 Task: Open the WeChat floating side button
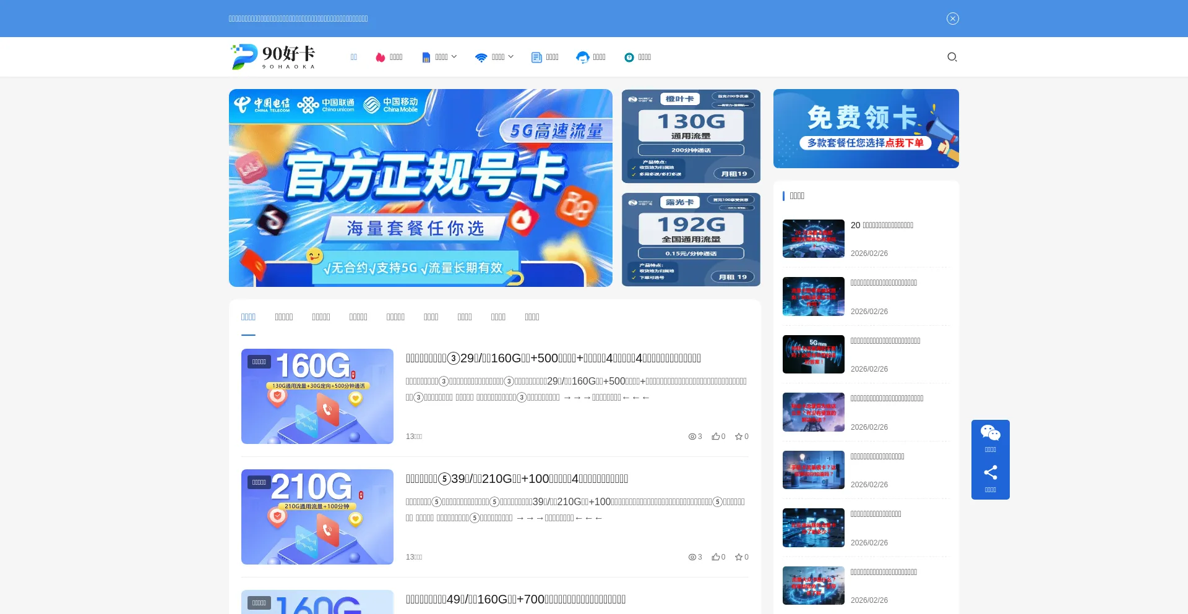[x=990, y=439]
